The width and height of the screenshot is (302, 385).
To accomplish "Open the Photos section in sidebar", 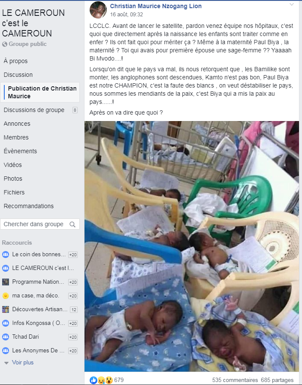I will [x=13, y=179].
